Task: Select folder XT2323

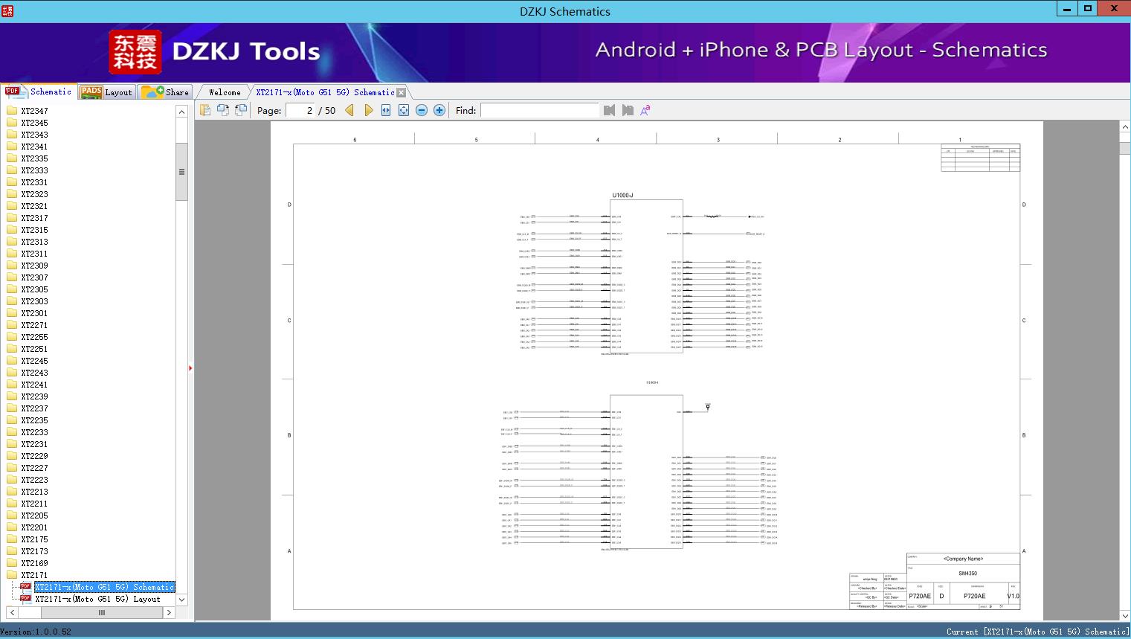Action: 34,194
